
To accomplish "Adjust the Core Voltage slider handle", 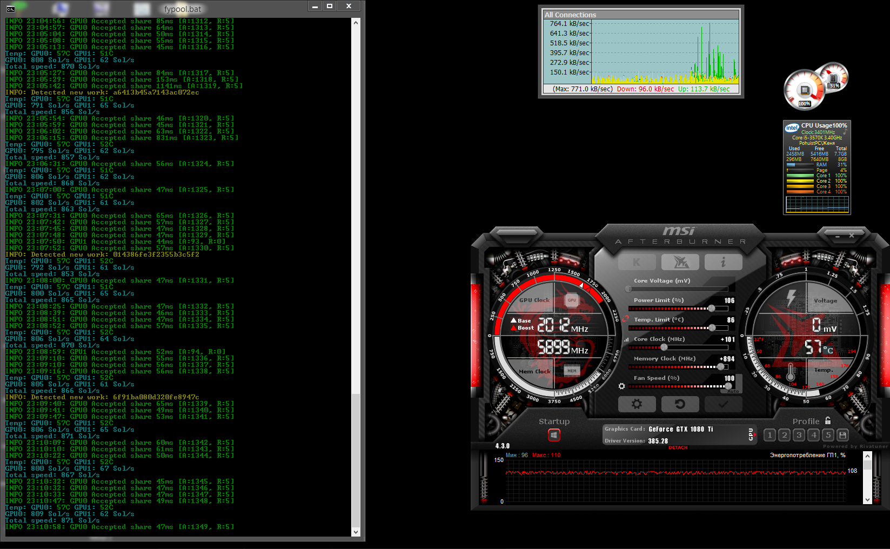I will pyautogui.click(x=628, y=289).
